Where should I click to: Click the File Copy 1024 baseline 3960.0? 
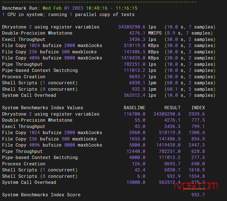(x=137, y=132)
